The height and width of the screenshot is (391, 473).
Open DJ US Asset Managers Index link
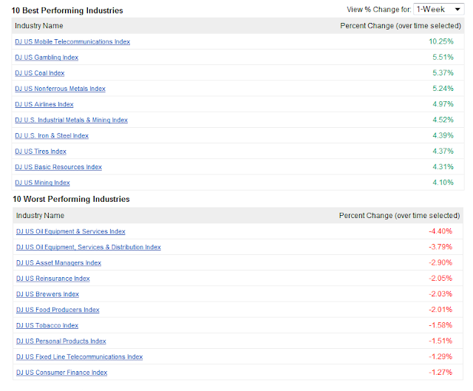click(x=59, y=263)
